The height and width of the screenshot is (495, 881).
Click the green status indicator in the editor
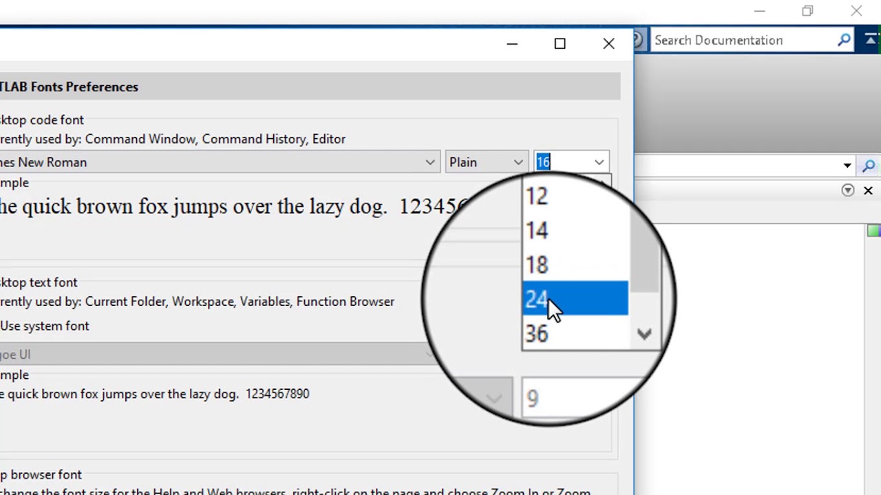(x=873, y=231)
